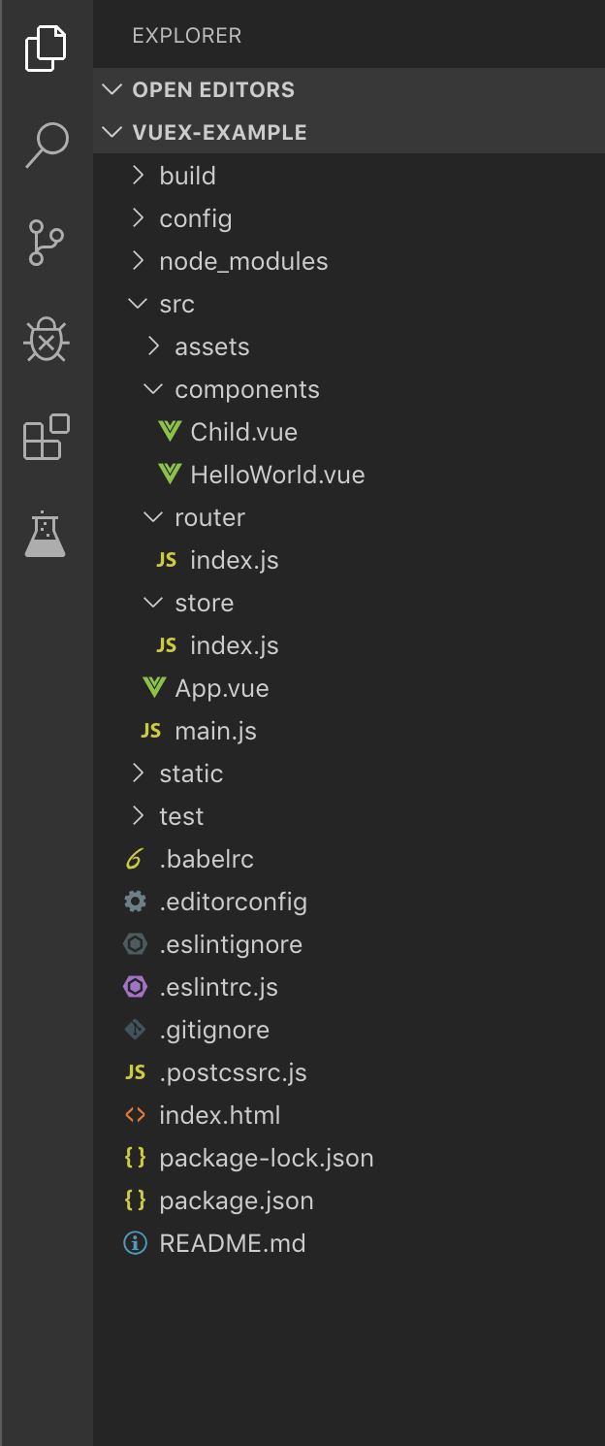
Task: Open HelloWorld.vue file
Action: point(277,475)
